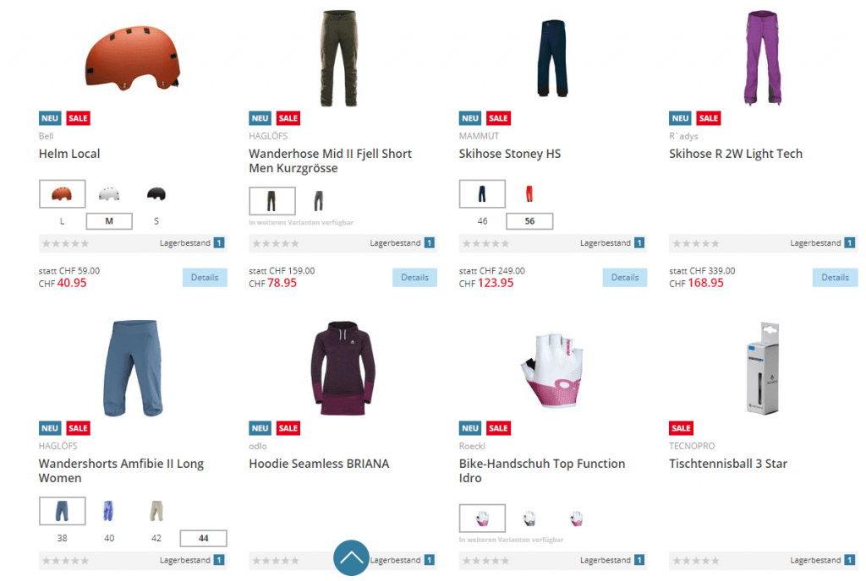Open the Tischtennisball 3 Star product link
Image resolution: width=866 pixels, height=581 pixels.
[x=727, y=464]
